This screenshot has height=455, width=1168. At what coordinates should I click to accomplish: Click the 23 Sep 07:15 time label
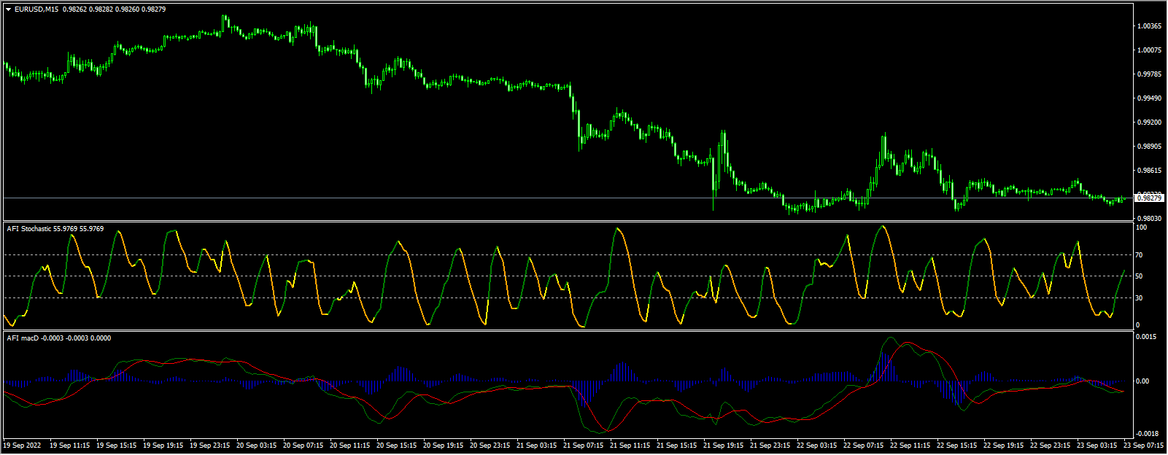[1144, 445]
